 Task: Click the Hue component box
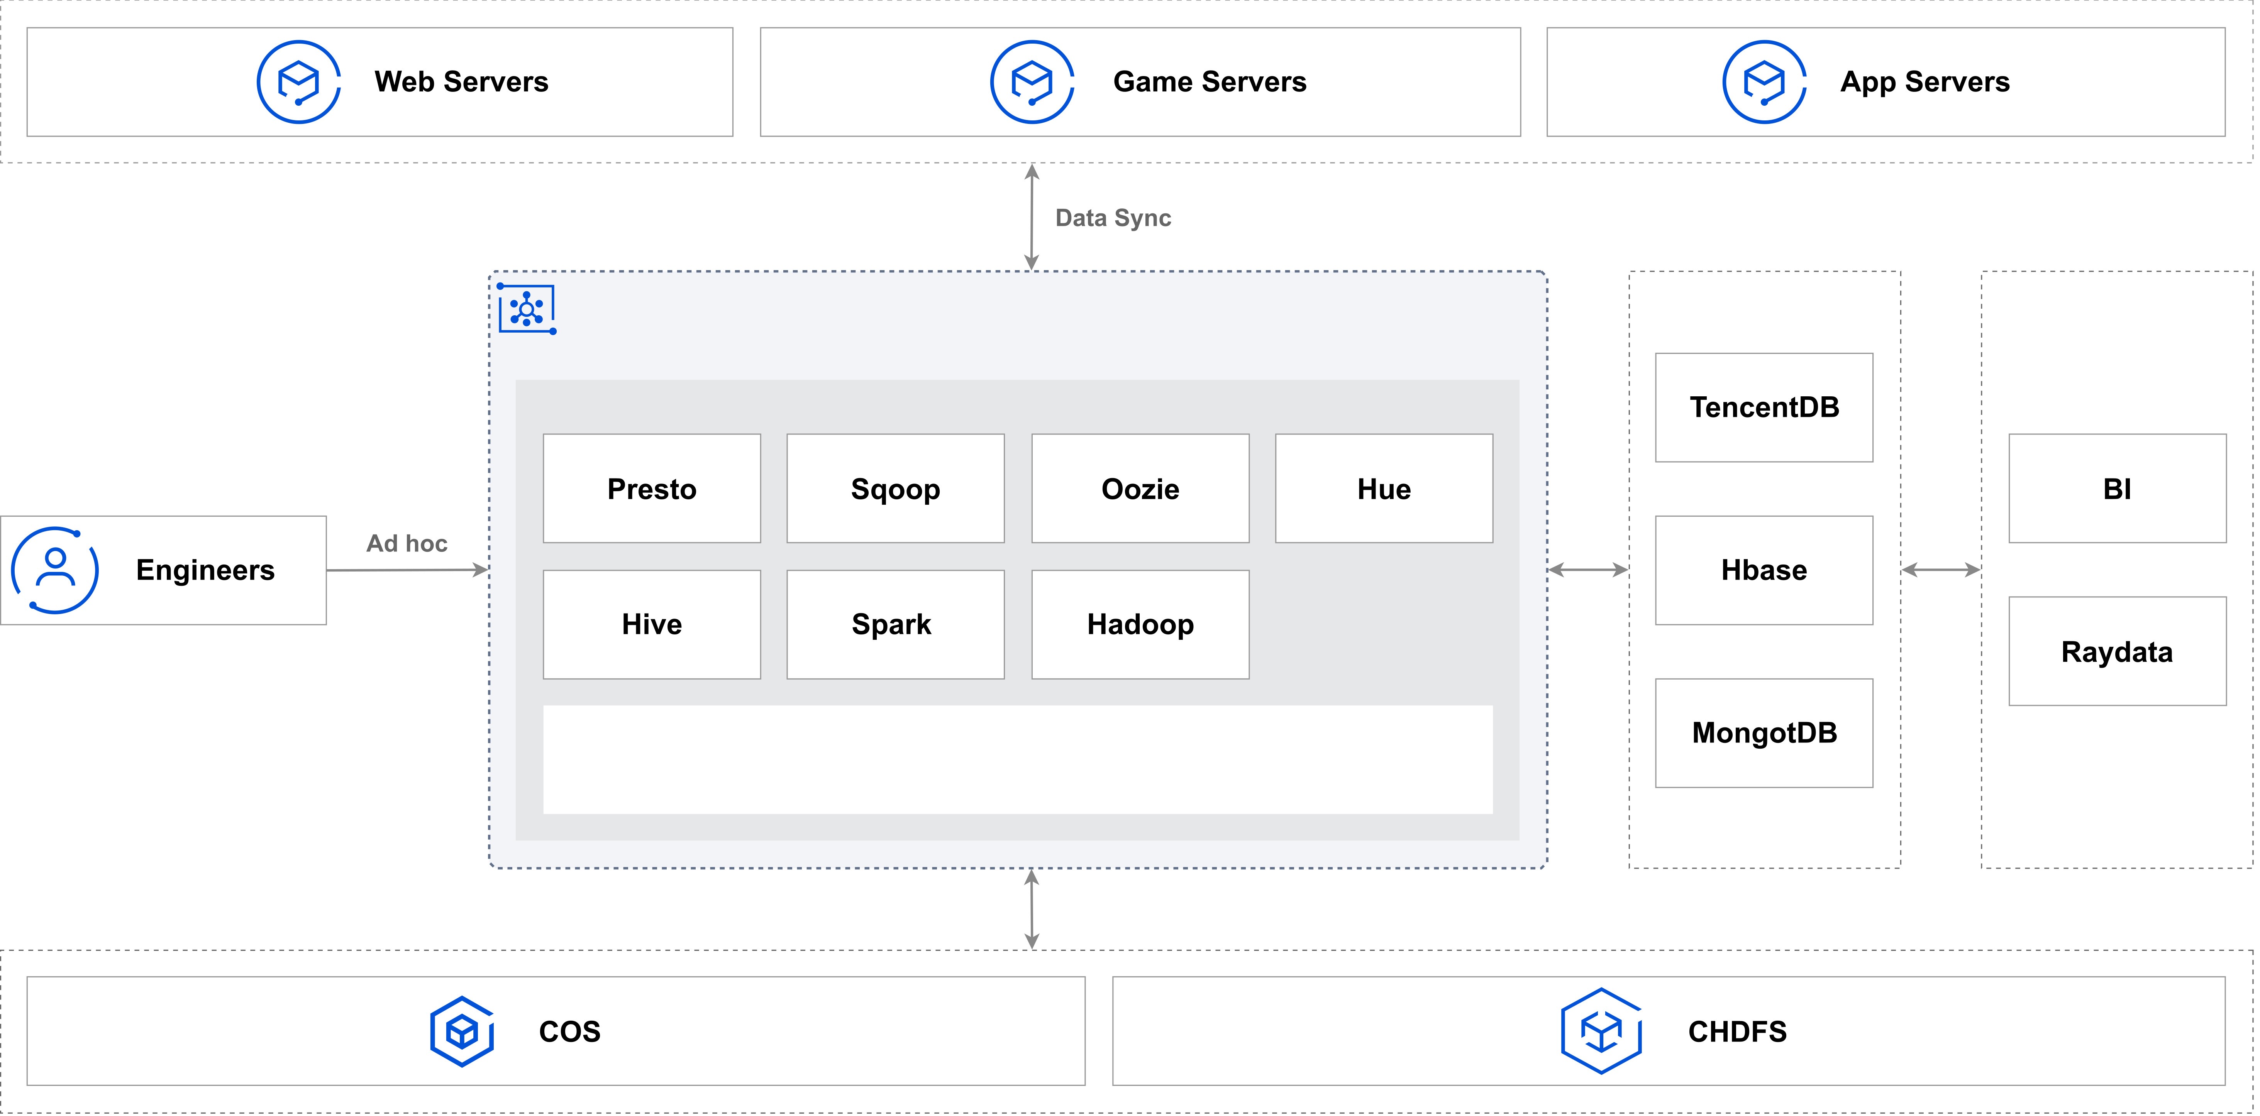pos(1384,488)
